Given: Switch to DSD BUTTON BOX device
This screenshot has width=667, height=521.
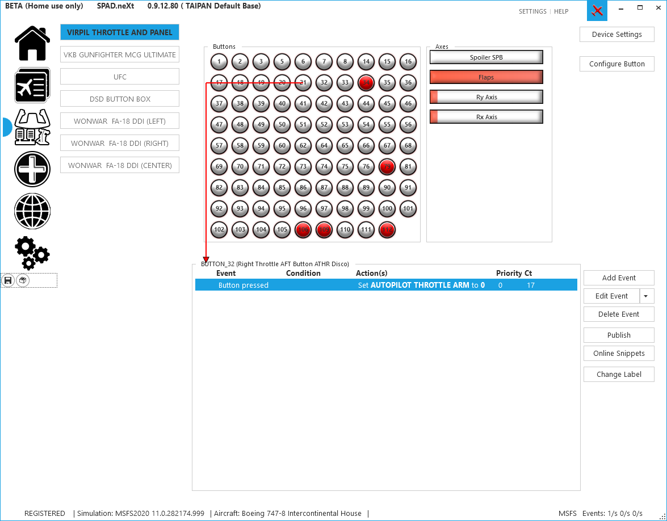Looking at the screenshot, I should 120,99.
